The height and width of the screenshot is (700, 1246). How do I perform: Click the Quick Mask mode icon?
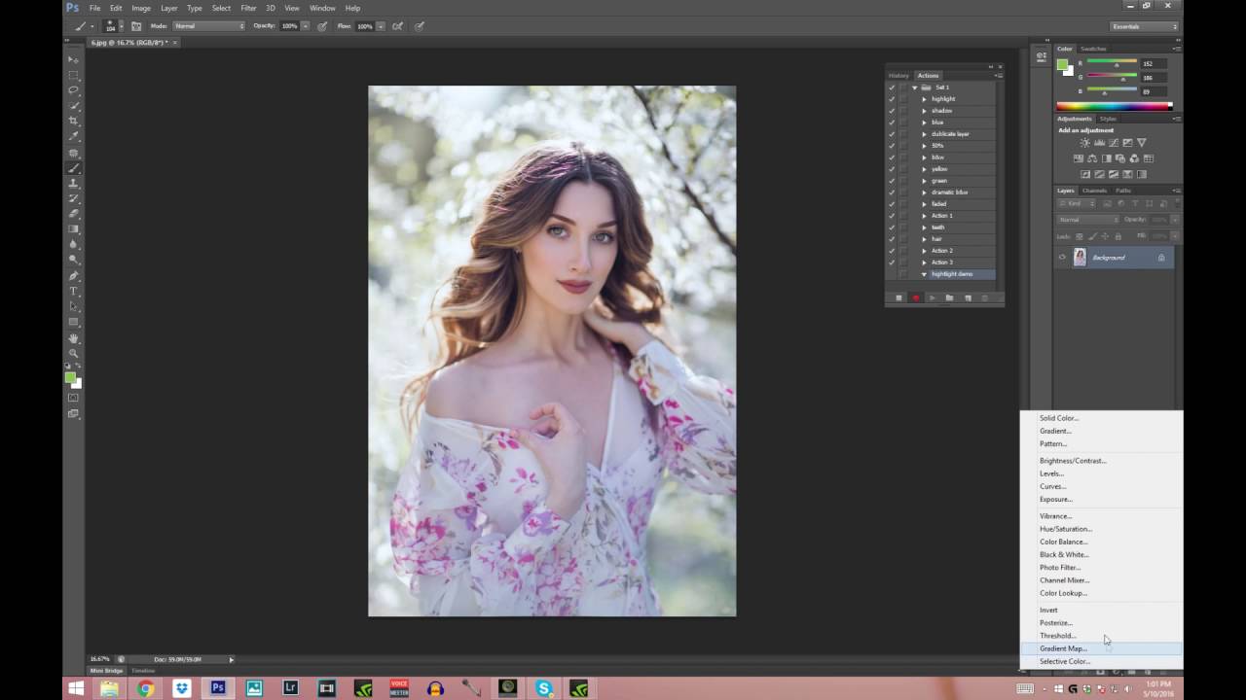click(74, 398)
